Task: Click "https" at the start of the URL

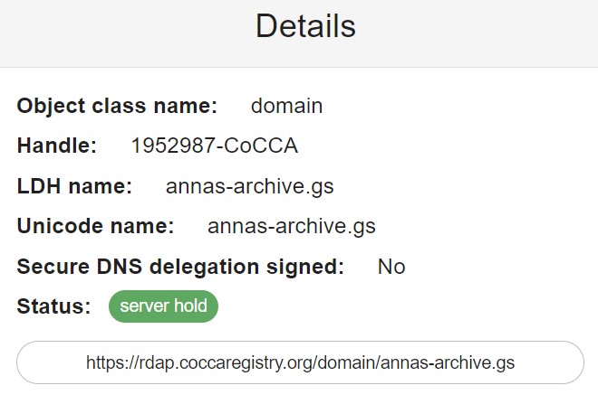Action: tap(104, 362)
